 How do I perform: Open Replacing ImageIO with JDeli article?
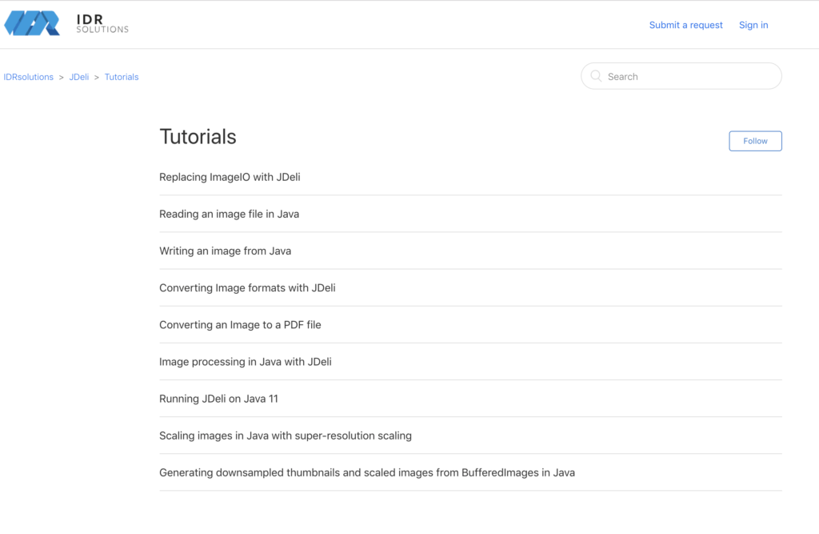coord(230,177)
